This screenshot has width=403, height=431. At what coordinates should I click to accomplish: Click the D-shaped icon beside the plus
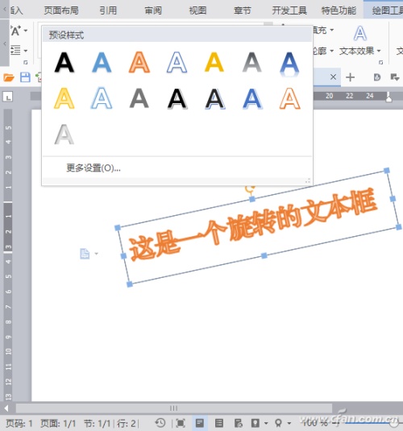tap(377, 77)
